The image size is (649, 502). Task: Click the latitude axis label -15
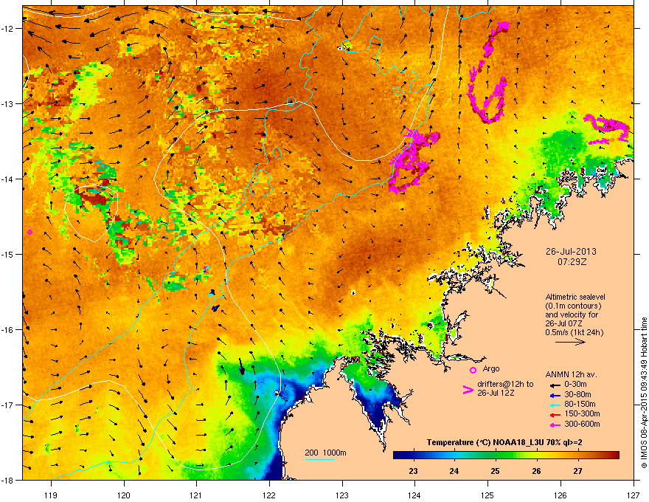tap(8, 254)
